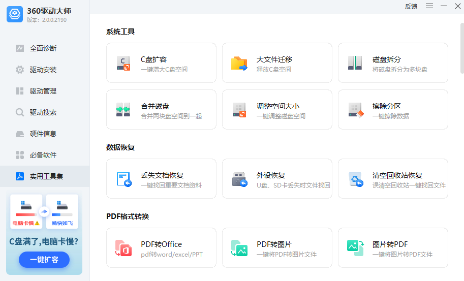This screenshot has height=281, width=464.
Task: Click the 一键将图片转PDF文件 description
Action: point(403,255)
